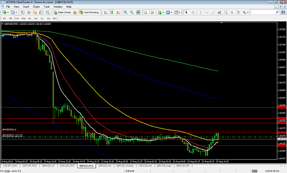
Task: Open the indicators list dropdown arrow
Action: coord(163,12)
